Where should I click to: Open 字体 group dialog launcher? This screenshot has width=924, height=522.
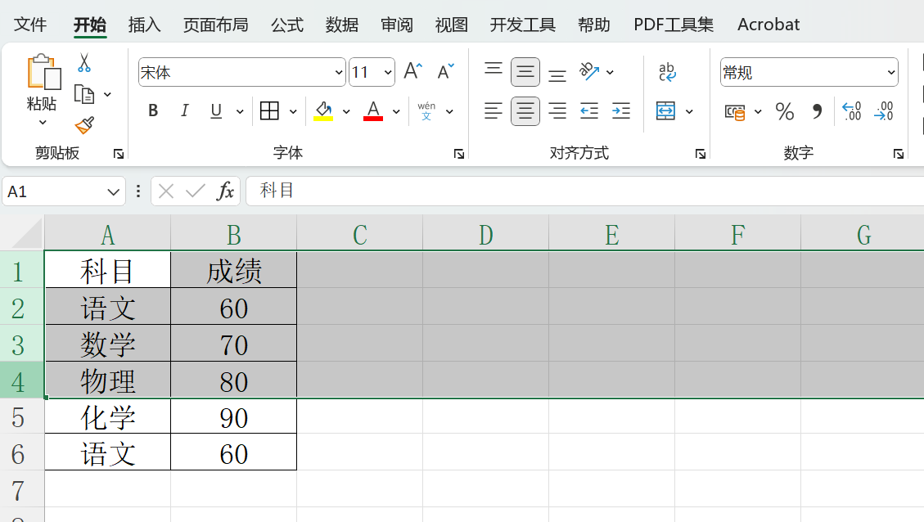coord(458,154)
